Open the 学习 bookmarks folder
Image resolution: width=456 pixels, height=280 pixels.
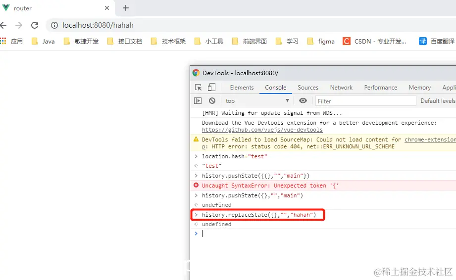click(x=287, y=41)
